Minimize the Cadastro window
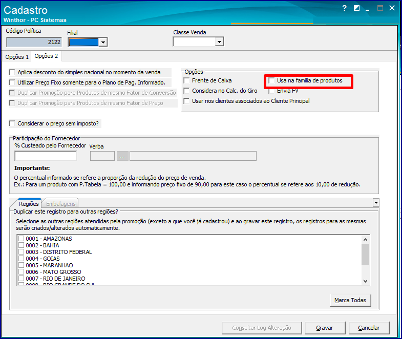Screen dimensions: 402x339 tap(368, 9)
